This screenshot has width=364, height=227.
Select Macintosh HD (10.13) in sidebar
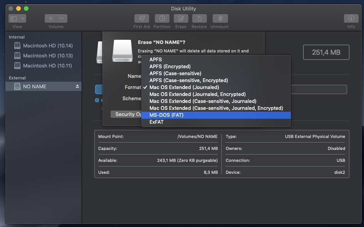tap(44, 56)
